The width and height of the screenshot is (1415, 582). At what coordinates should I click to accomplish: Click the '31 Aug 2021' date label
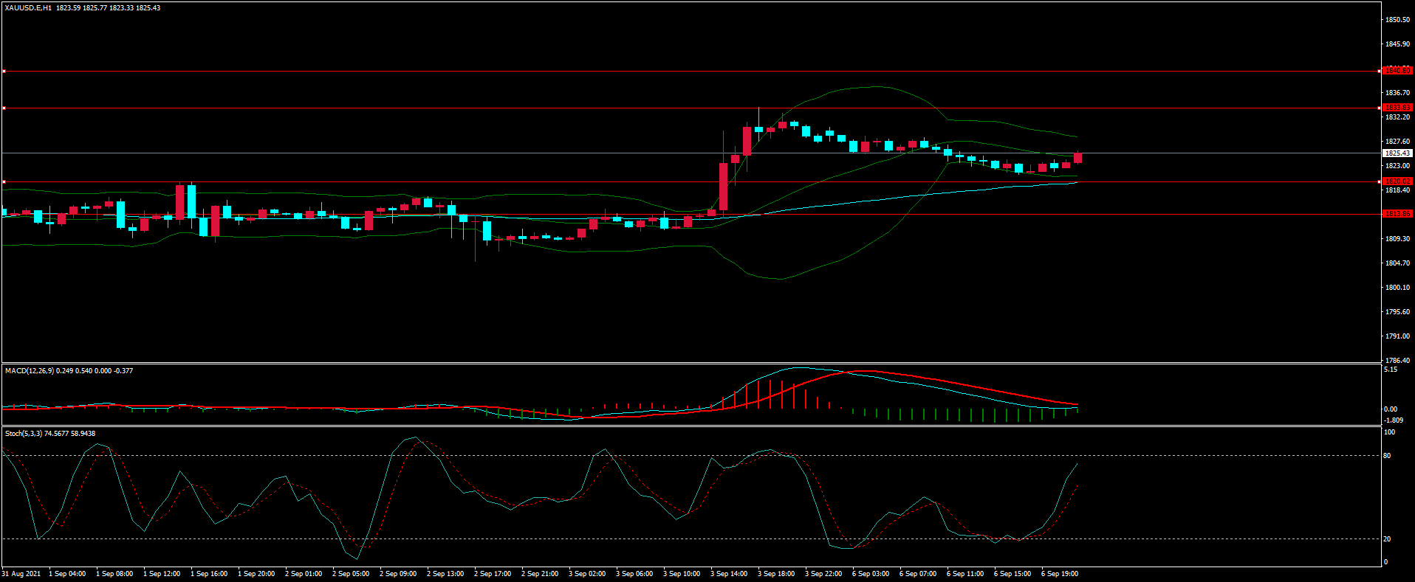21,574
